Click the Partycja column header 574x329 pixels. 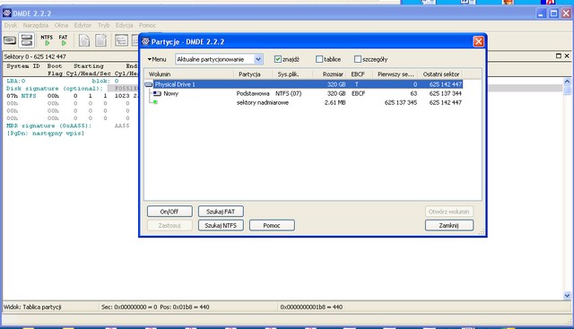coord(253,74)
